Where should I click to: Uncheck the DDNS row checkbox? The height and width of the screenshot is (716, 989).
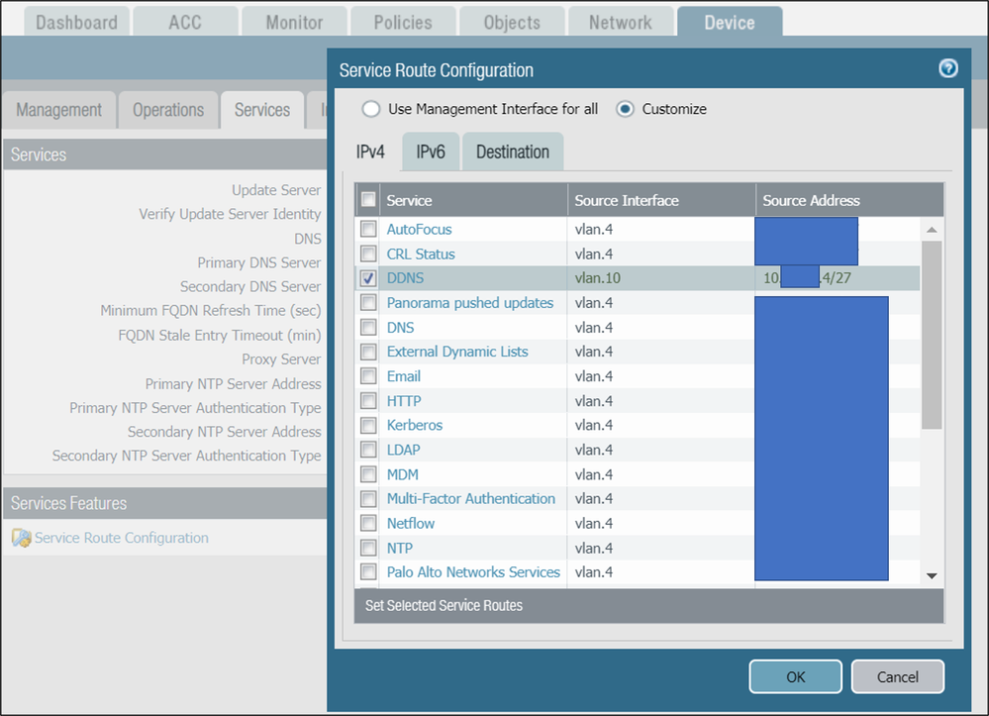[x=368, y=278]
